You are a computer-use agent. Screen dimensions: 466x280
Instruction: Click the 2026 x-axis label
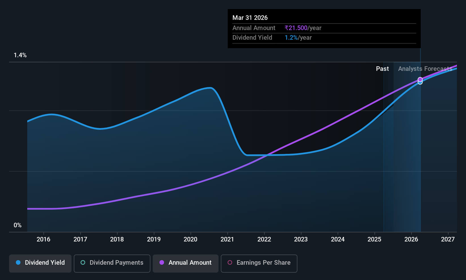pos(411,239)
